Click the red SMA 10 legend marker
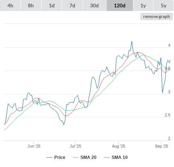The width and height of the screenshot is (174, 167). (x=107, y=157)
